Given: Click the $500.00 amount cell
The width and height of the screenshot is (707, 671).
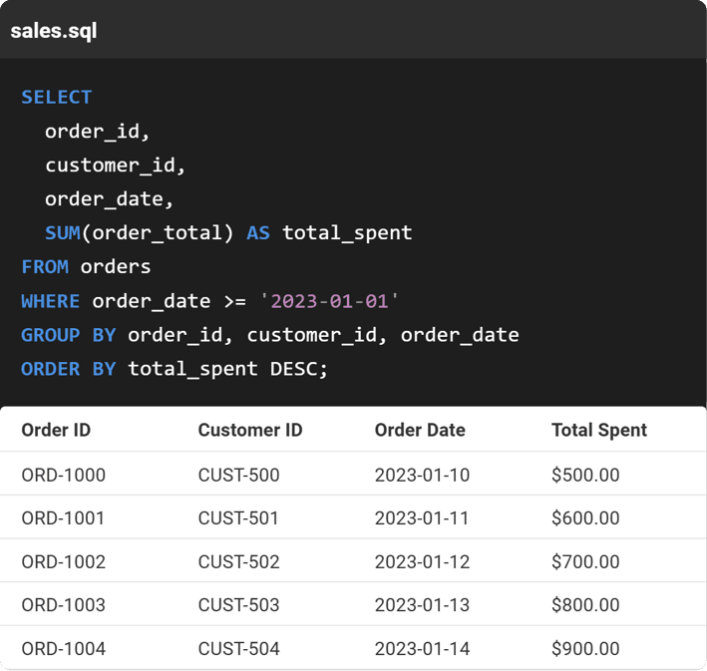Looking at the screenshot, I should point(585,475).
